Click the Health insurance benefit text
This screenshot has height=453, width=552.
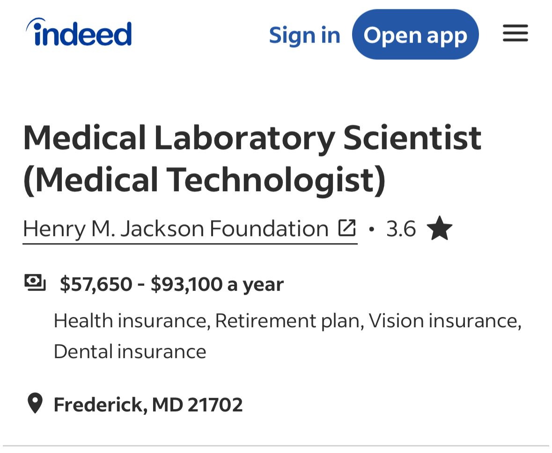[130, 321]
